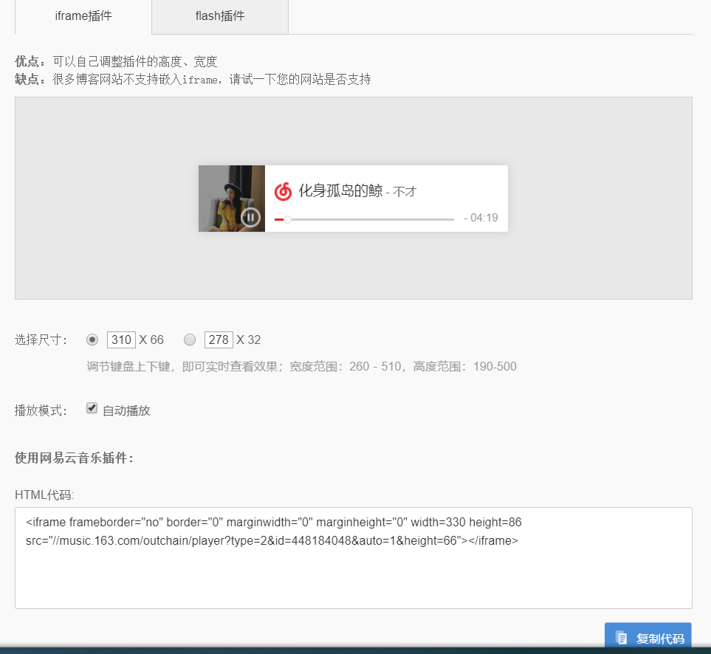The height and width of the screenshot is (654, 711).
Task: Click the artist name 不才
Action: (405, 192)
